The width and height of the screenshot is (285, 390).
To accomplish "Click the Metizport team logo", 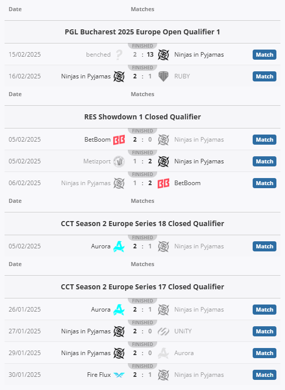I will (x=119, y=161).
